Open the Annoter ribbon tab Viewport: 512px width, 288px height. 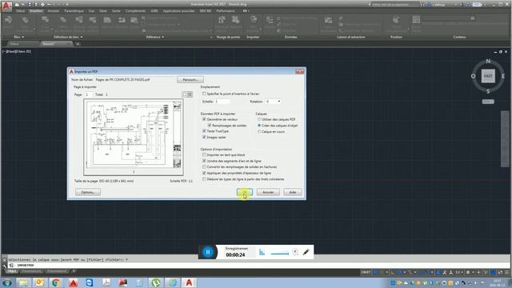point(54,10)
